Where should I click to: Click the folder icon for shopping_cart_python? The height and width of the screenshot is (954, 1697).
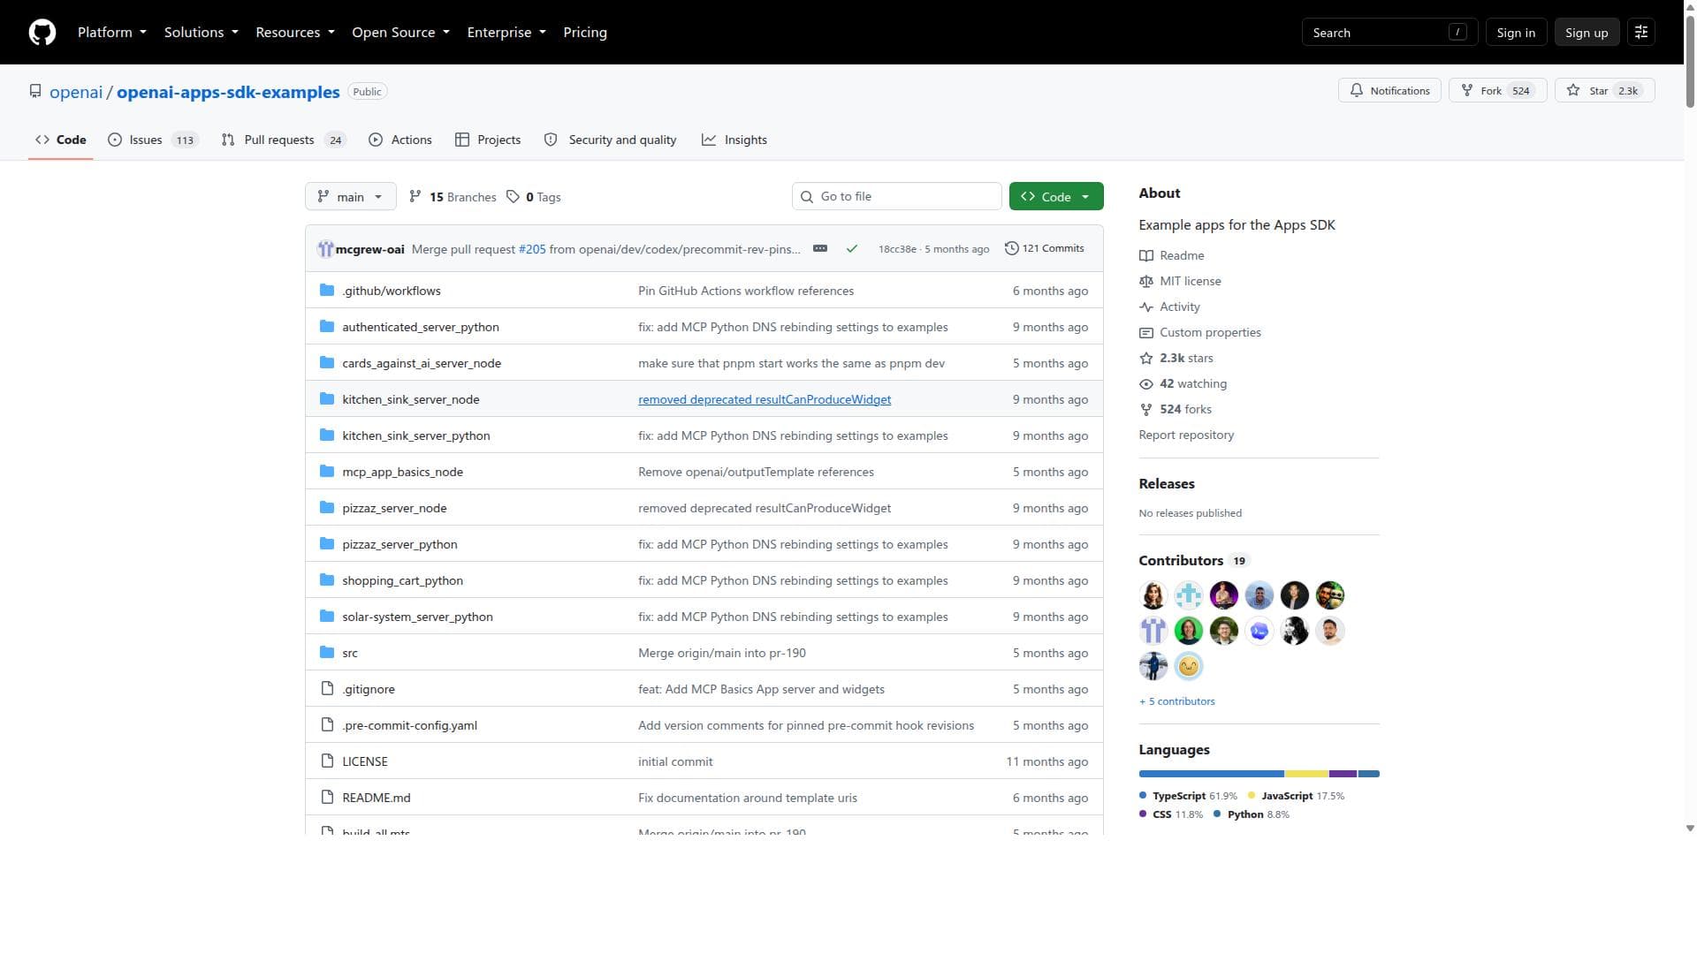click(327, 580)
